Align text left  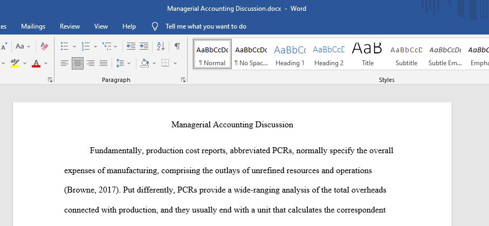click(65, 63)
